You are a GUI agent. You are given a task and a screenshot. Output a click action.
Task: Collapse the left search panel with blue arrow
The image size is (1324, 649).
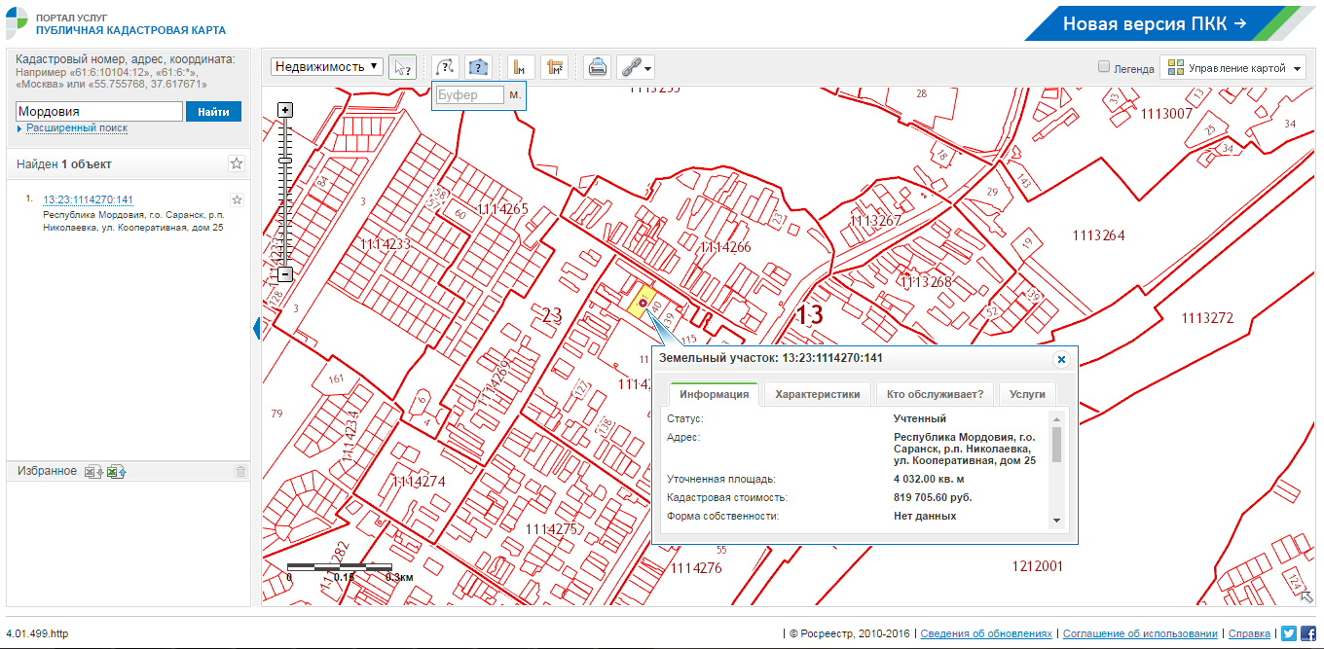pyautogui.click(x=257, y=329)
